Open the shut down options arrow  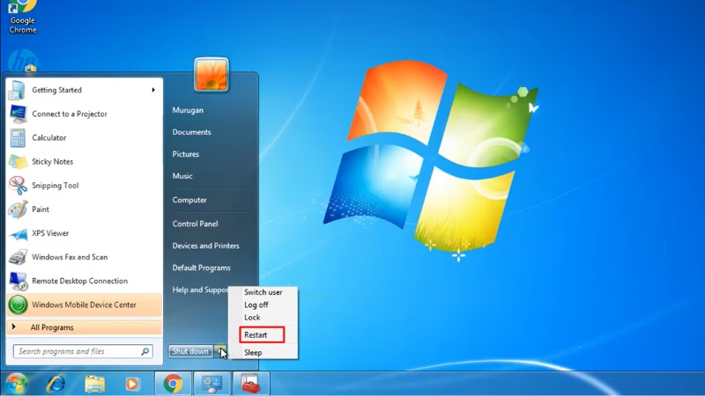pyautogui.click(x=220, y=351)
